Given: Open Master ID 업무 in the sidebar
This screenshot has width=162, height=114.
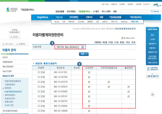Looking at the screenshot, I should 8,76.
